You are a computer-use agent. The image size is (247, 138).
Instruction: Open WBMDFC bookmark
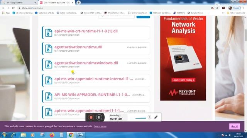pyautogui.click(x=179, y=13)
